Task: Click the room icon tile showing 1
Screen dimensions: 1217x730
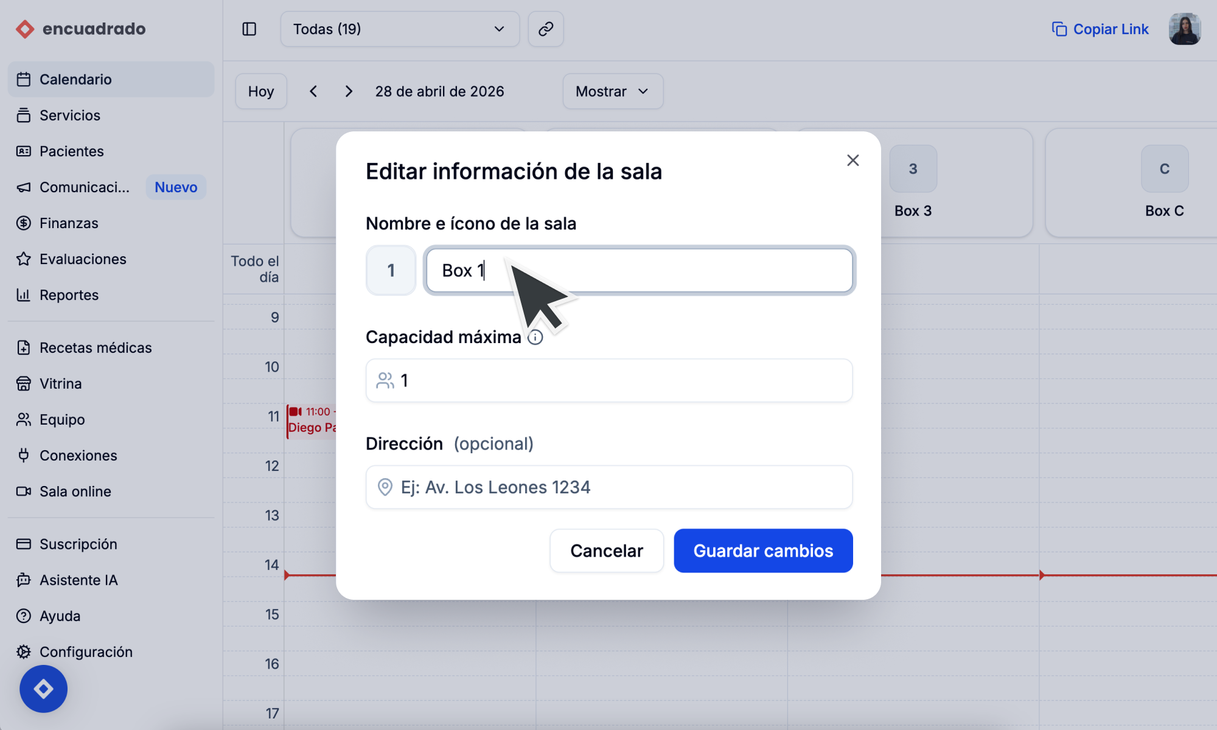Action: [x=391, y=270]
